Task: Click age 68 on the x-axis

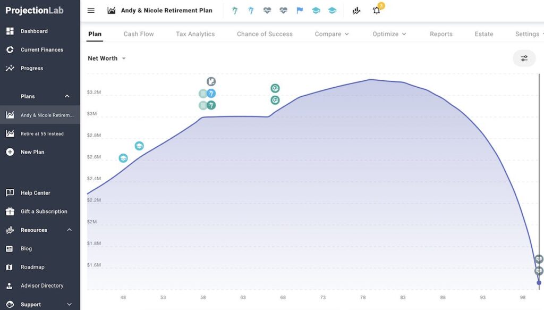Action: (x=283, y=297)
